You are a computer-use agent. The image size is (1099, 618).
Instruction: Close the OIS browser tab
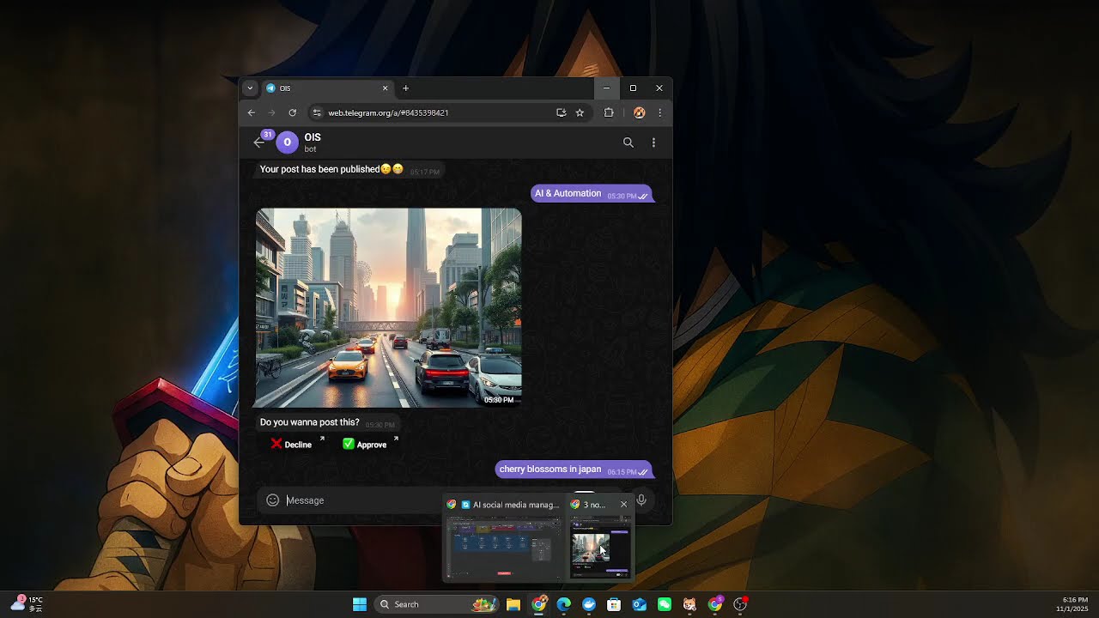385,88
